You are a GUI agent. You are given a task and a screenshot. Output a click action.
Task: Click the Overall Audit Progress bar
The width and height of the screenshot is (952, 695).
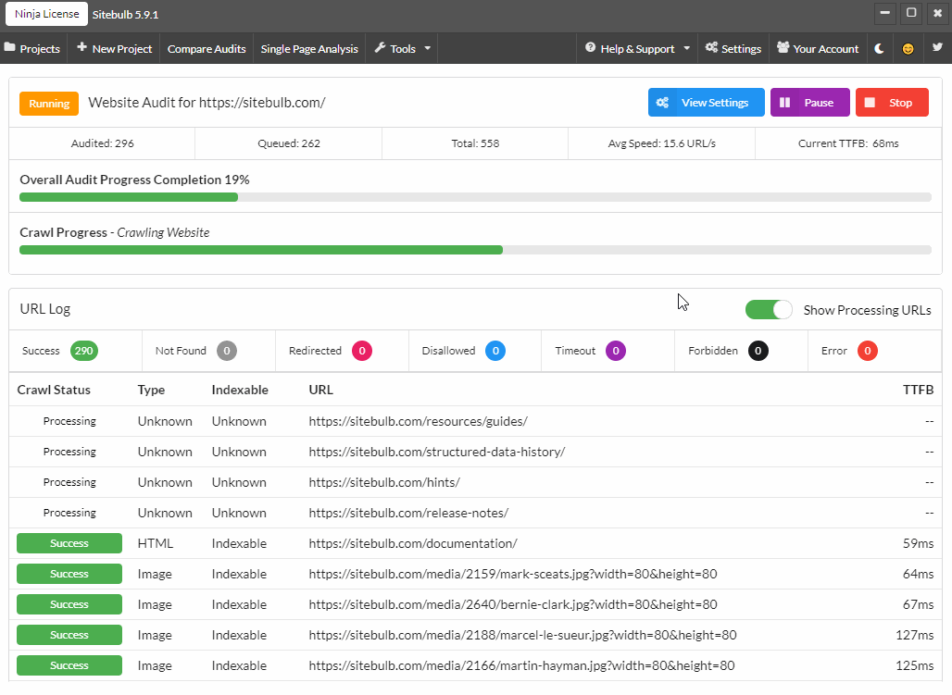(x=475, y=197)
